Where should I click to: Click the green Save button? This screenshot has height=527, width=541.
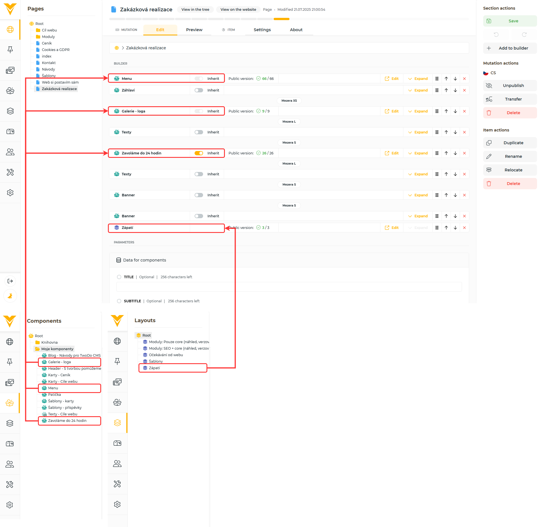pos(510,21)
